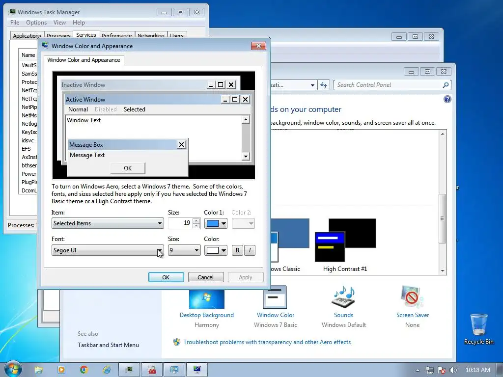503x377 pixels.
Task: Open the Item dropdown showing Selected Items
Action: tap(108, 223)
